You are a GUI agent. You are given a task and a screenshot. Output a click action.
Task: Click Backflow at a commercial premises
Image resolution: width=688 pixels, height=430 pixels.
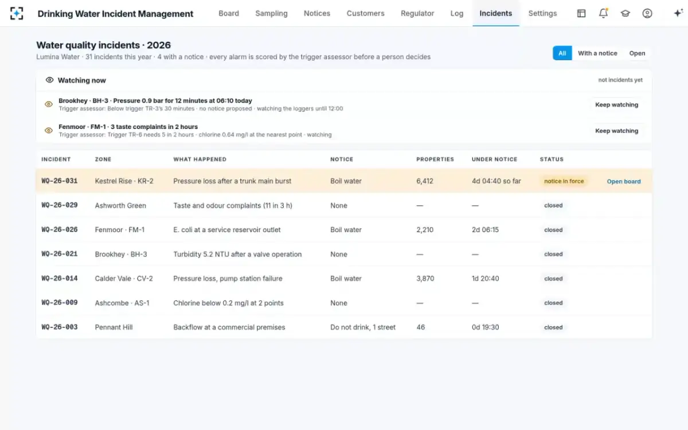229,327
